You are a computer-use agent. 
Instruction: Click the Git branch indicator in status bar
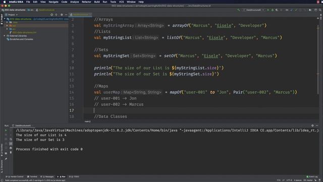click(308, 180)
